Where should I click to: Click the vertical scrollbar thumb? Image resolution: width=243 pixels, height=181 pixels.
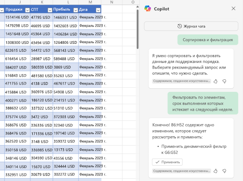coord(137,29)
